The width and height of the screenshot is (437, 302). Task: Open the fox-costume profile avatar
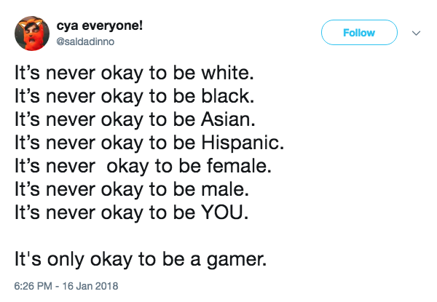tap(32, 33)
